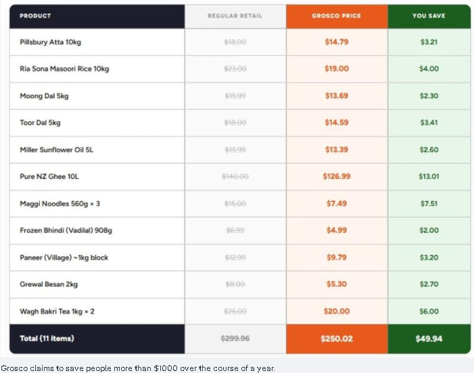The height and width of the screenshot is (373, 474).
Task: Click the REGULAR RETAIL column header
Action: pyautogui.click(x=235, y=16)
